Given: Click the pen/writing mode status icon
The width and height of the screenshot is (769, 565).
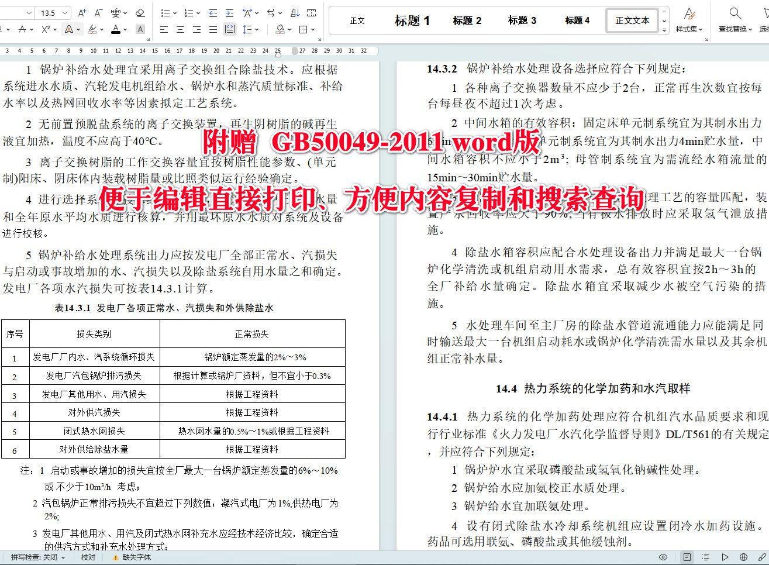Looking at the screenshot, I should (762, 557).
